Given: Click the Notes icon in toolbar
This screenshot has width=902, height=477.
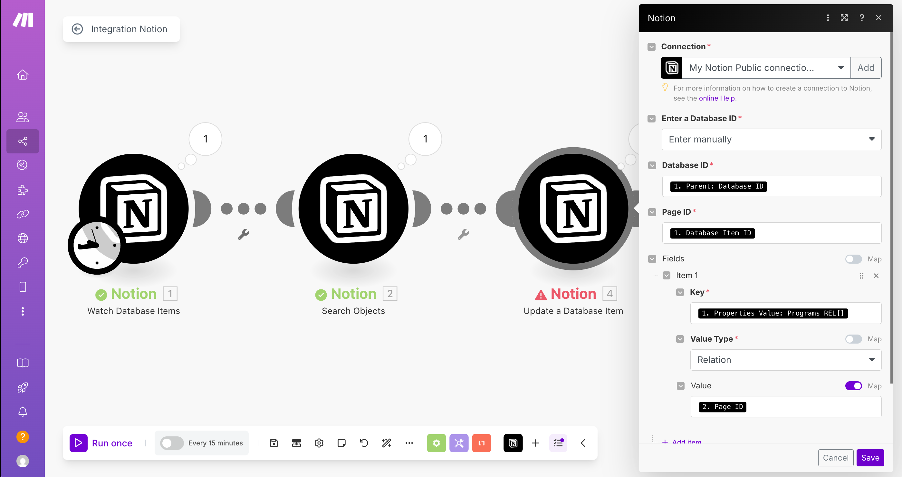Looking at the screenshot, I should click(x=341, y=443).
